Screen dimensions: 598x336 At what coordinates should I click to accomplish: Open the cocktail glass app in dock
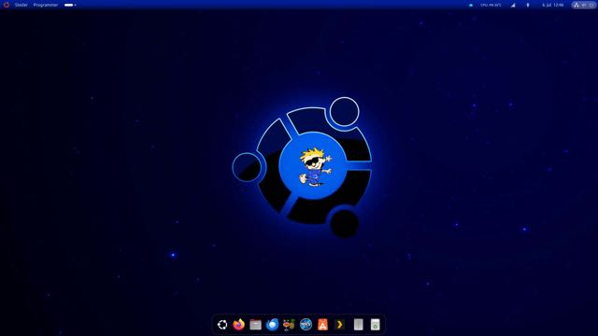289,325
